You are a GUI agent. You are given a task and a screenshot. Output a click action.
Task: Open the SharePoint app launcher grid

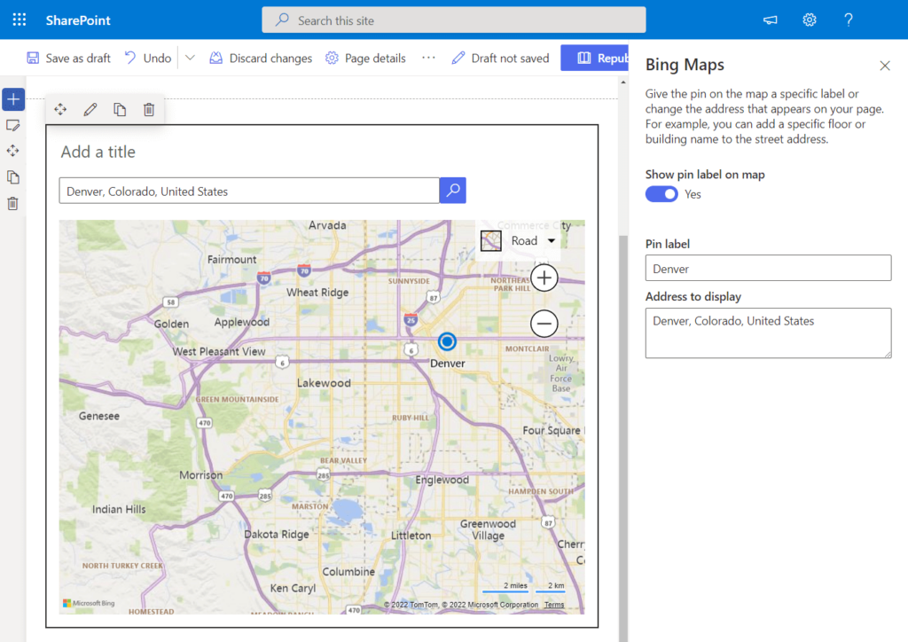click(20, 20)
